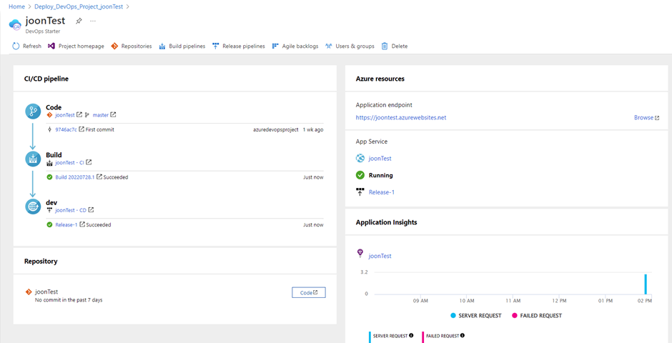Click the Code stage branch icon
Viewport: 672px width, 343px height.
coord(33,111)
